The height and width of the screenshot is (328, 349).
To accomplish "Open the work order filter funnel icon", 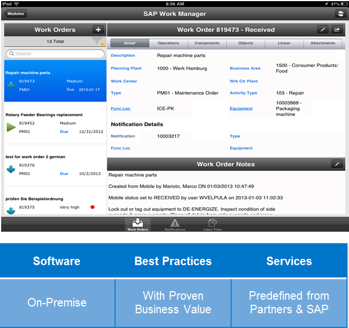I will (97, 41).
